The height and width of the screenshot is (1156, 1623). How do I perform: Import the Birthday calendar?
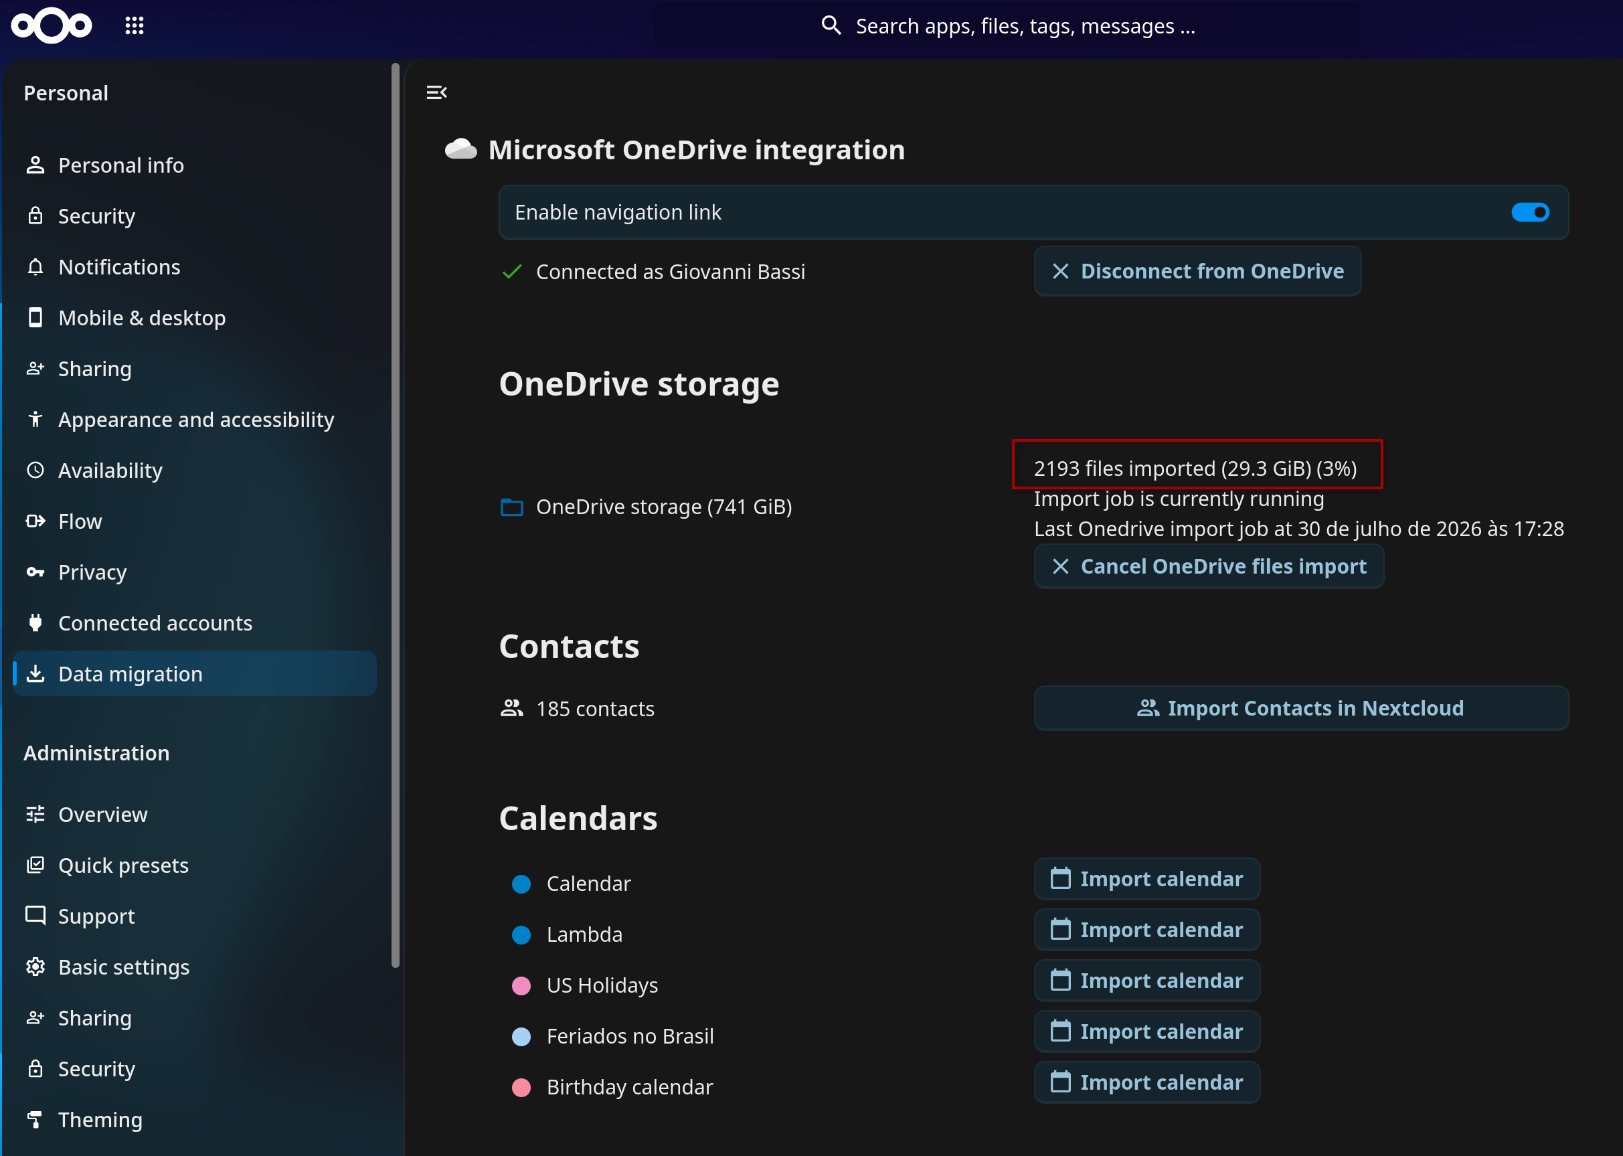(1146, 1082)
